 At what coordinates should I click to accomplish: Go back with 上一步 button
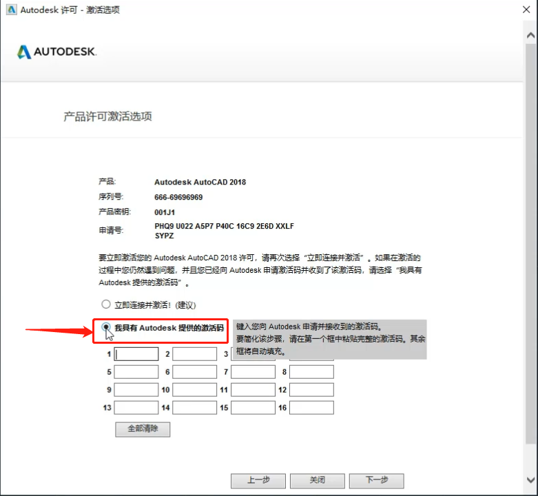pyautogui.click(x=258, y=481)
